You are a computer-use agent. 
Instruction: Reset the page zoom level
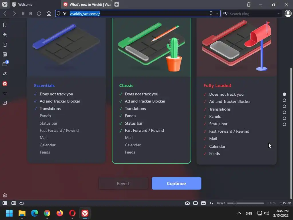click(x=221, y=203)
